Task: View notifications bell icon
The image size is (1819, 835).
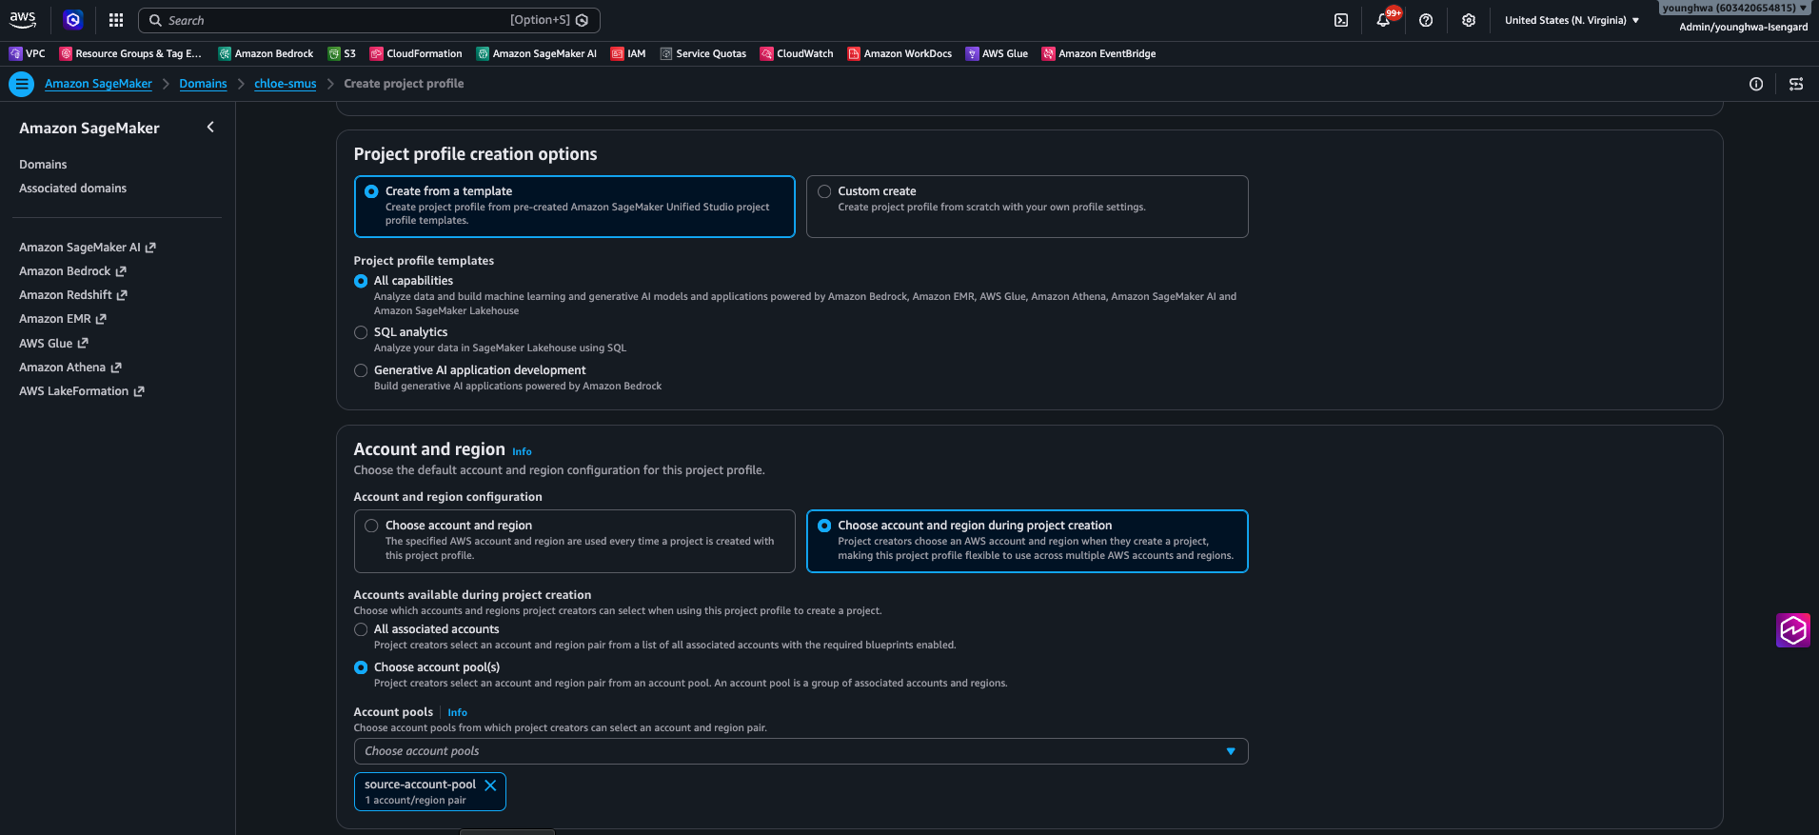Action: point(1383,20)
